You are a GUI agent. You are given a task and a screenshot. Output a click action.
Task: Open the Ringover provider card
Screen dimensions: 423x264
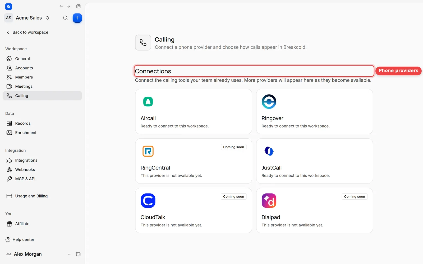(315, 111)
